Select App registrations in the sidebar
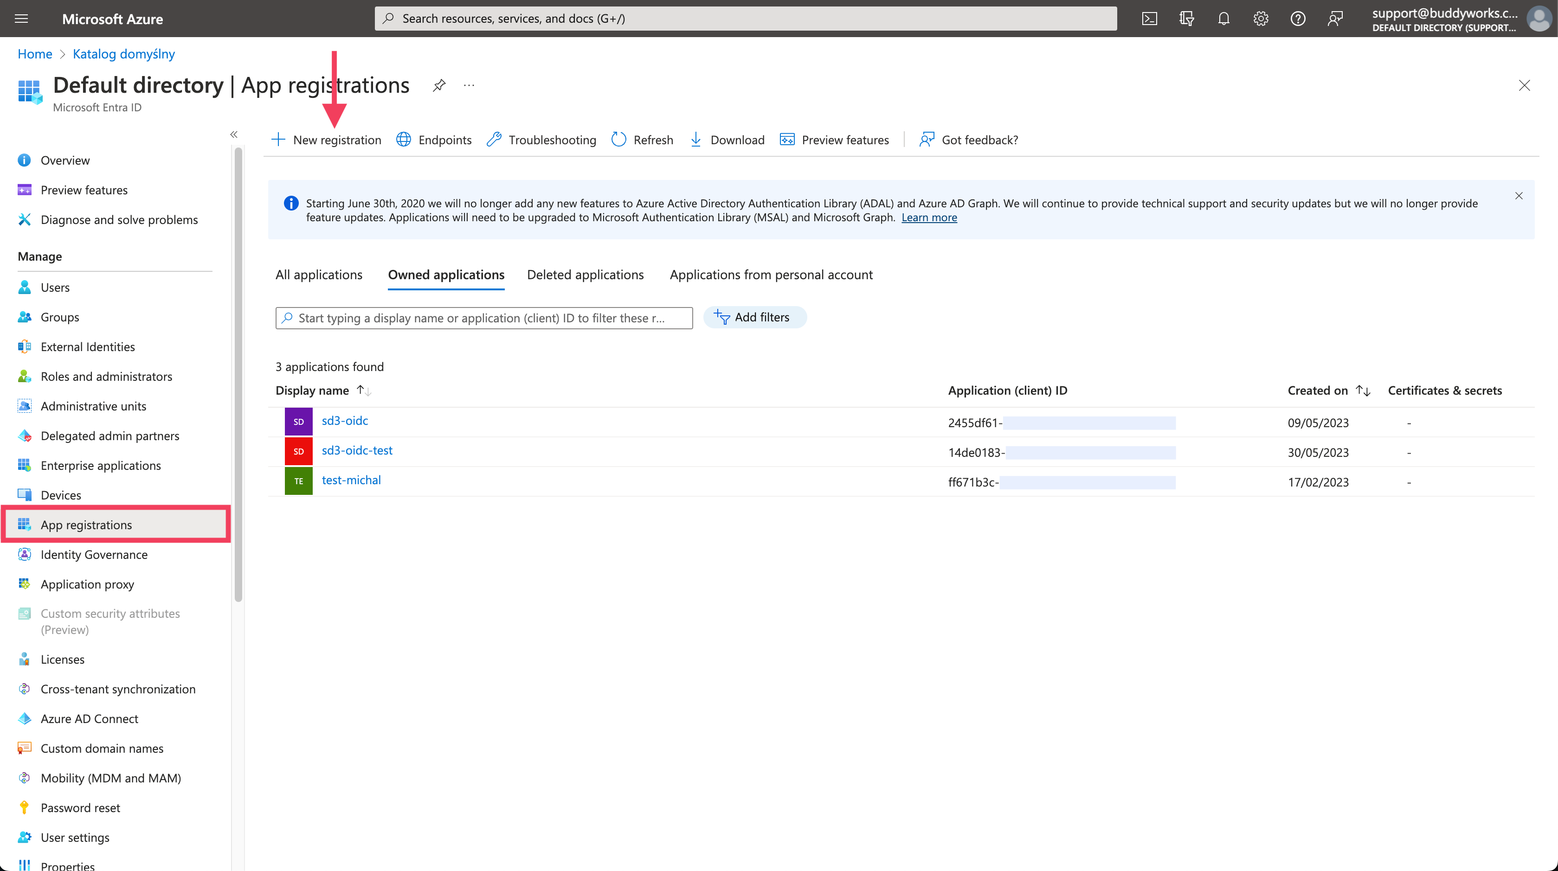This screenshot has height=871, width=1558. point(115,525)
